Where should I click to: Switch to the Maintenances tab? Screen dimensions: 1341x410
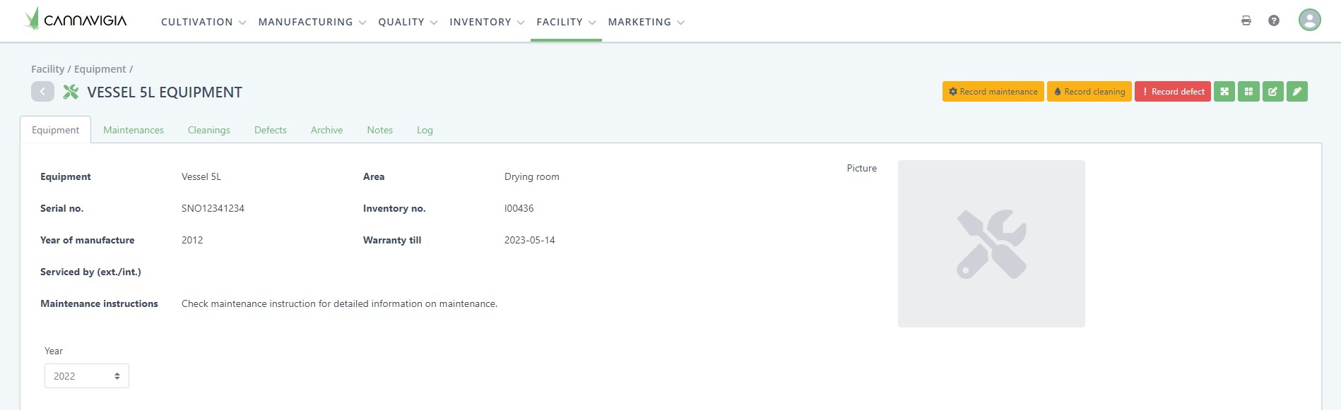click(134, 130)
